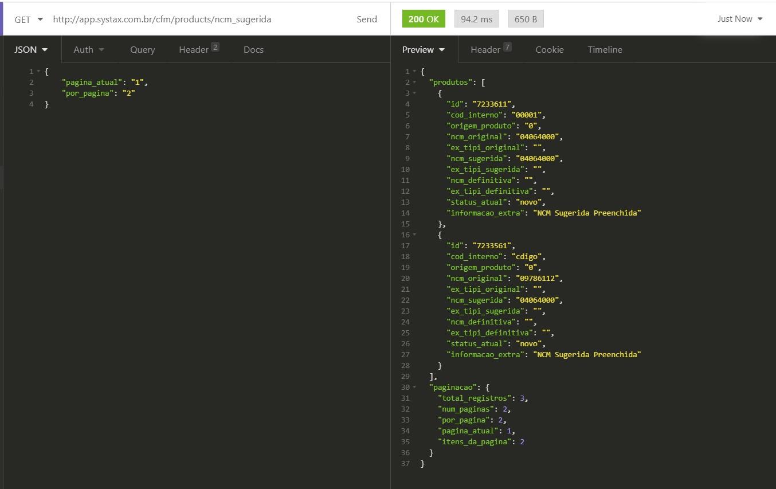Open the Timeline tab
The height and width of the screenshot is (489, 776).
(605, 49)
